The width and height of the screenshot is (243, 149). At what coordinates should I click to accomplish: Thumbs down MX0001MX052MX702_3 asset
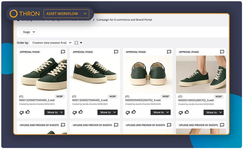(180, 113)
